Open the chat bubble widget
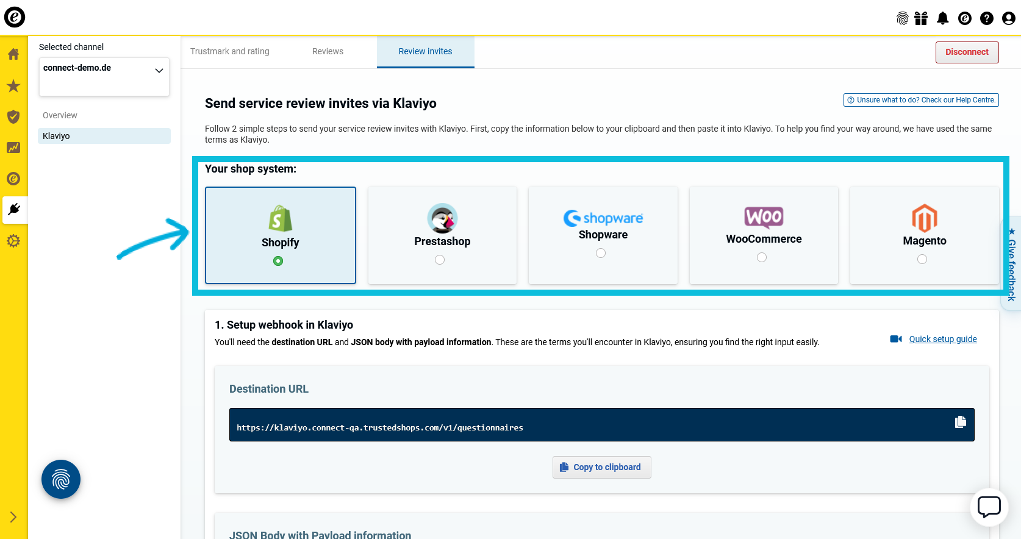Image resolution: width=1021 pixels, height=539 pixels. pyautogui.click(x=989, y=507)
